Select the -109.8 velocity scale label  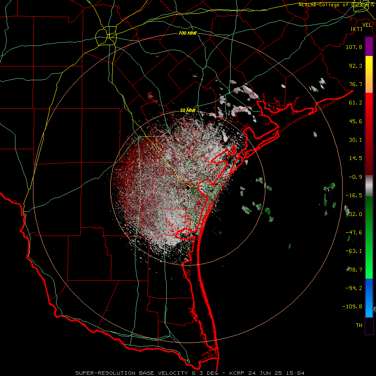point(352,307)
